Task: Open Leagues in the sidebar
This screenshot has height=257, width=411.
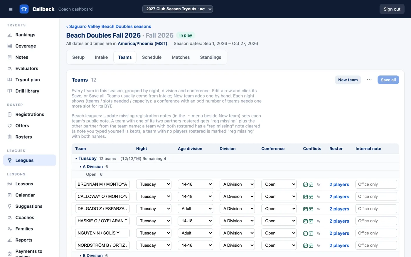Action: pyautogui.click(x=30, y=160)
